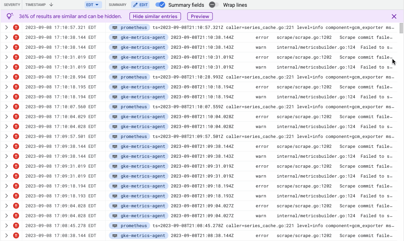Screen dimensions: 404x241
Task: Expand error log entry at 17:10:31.019
Action: 7,57
